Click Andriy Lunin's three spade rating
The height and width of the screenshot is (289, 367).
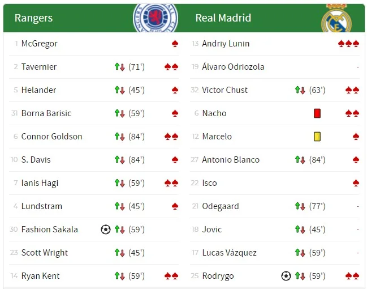[x=348, y=44]
